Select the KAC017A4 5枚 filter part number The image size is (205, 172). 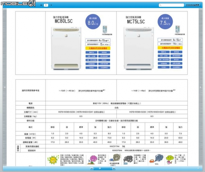(x=117, y=146)
